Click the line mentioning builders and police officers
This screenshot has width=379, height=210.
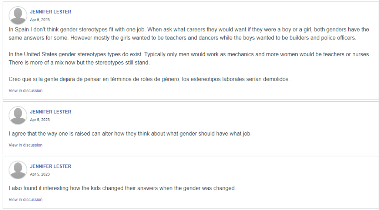pos(182,38)
